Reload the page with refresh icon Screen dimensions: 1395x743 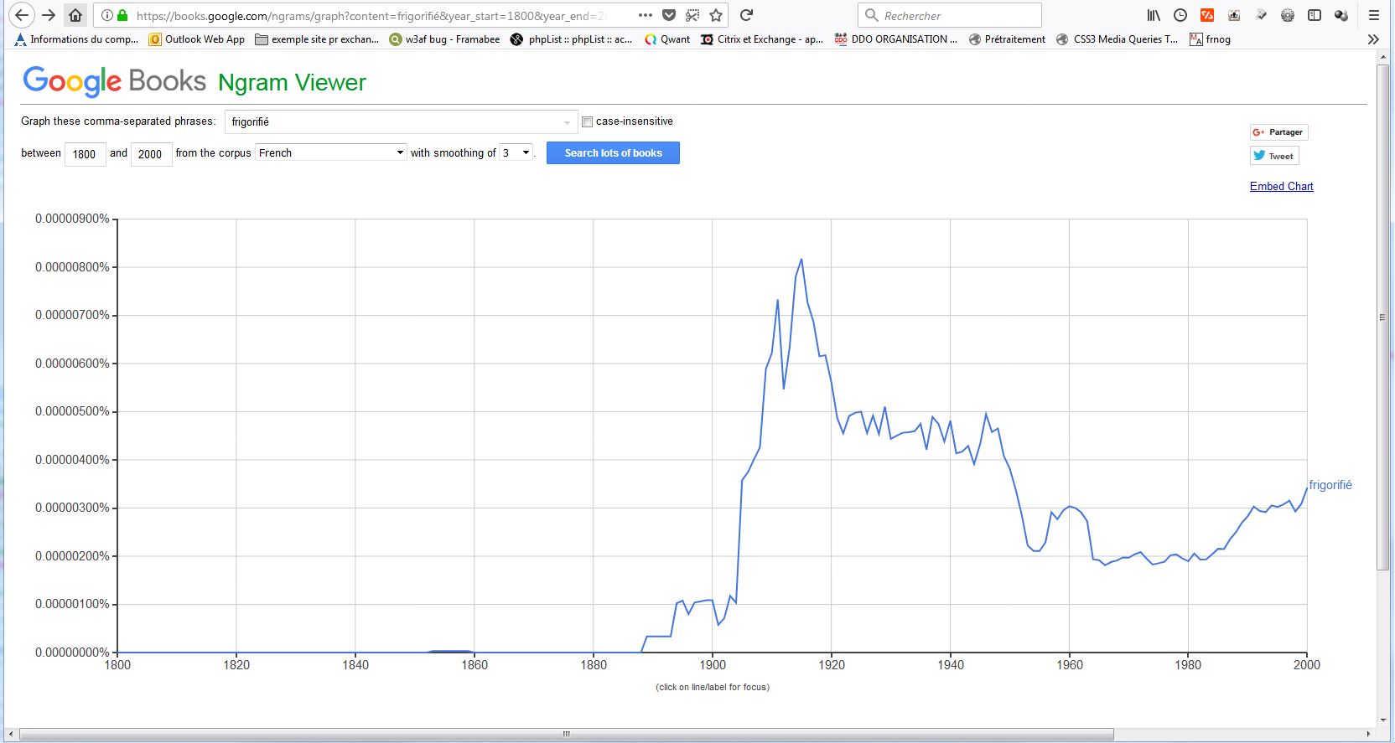[x=746, y=15]
